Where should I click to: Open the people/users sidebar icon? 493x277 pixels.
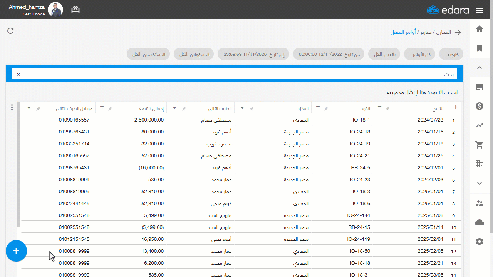pos(480,203)
